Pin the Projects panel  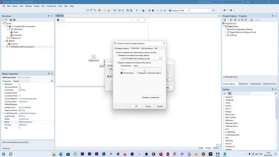272,16
